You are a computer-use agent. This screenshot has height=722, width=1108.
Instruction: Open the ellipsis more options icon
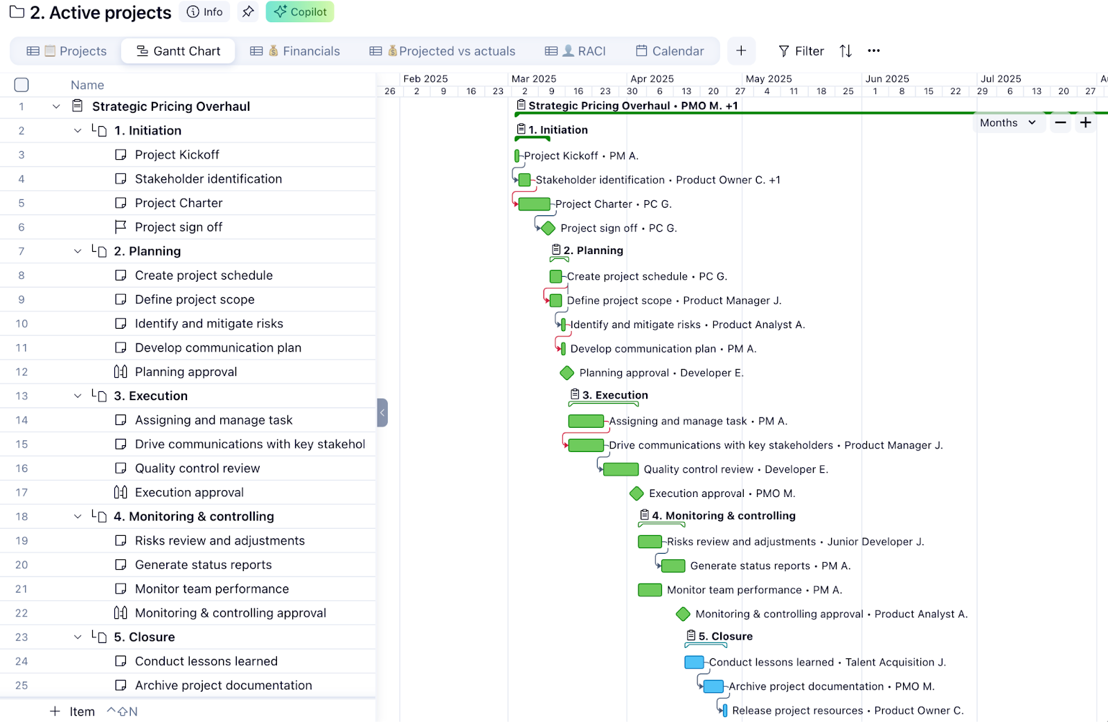pyautogui.click(x=873, y=51)
